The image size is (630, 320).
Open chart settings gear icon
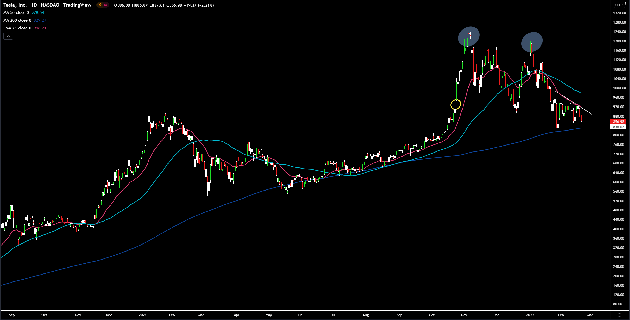pos(619,315)
